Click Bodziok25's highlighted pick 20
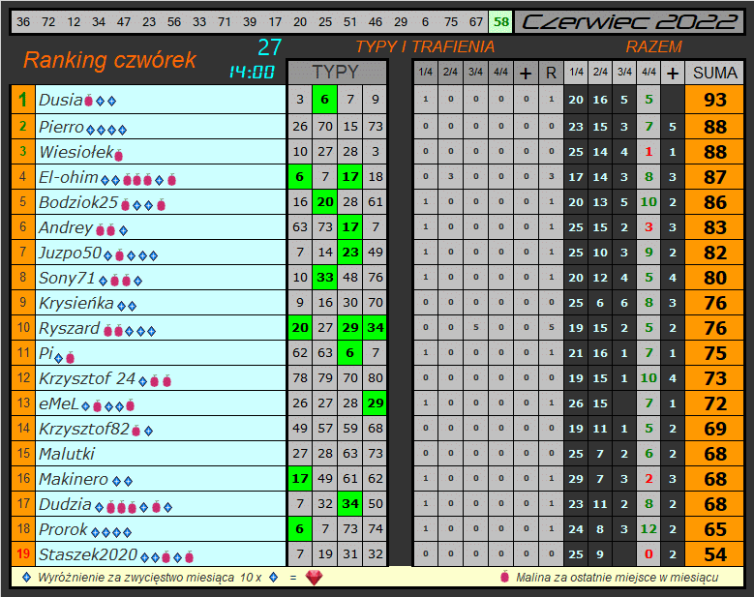 324,202
